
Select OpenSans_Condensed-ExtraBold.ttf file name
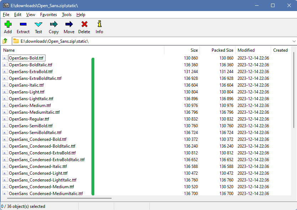pyautogui.click(x=42, y=153)
